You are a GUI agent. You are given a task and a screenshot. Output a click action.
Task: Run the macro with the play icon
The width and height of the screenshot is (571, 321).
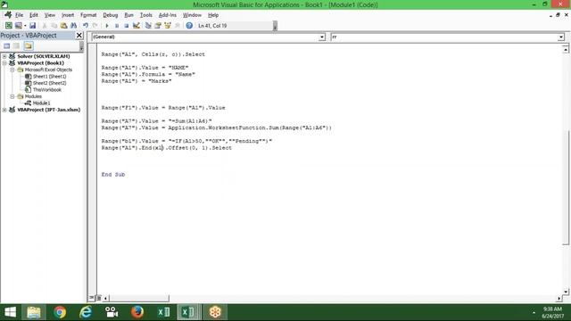point(107,26)
